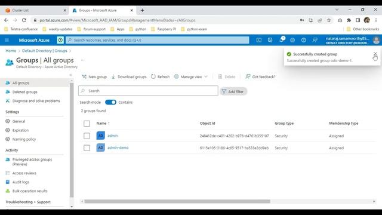Toggle the Search mode Contains switch
382x215 pixels.
point(110,102)
